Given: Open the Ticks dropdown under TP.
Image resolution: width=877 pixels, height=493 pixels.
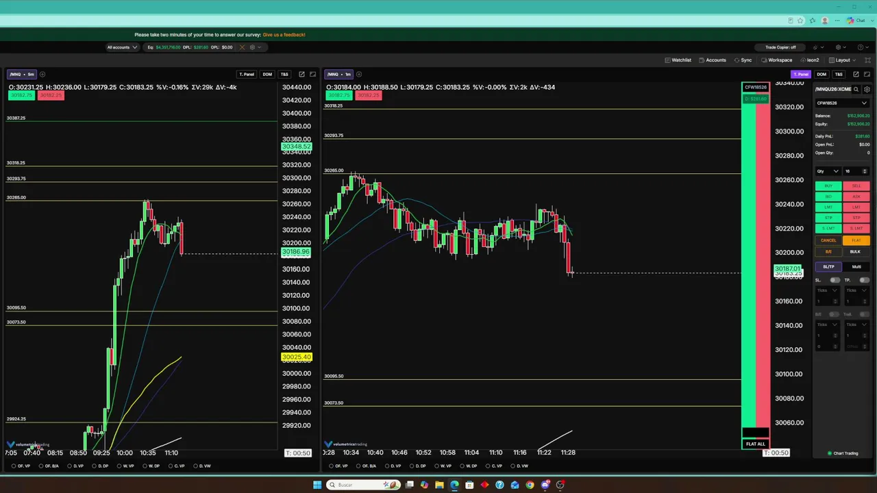Looking at the screenshot, I should coord(856,290).
